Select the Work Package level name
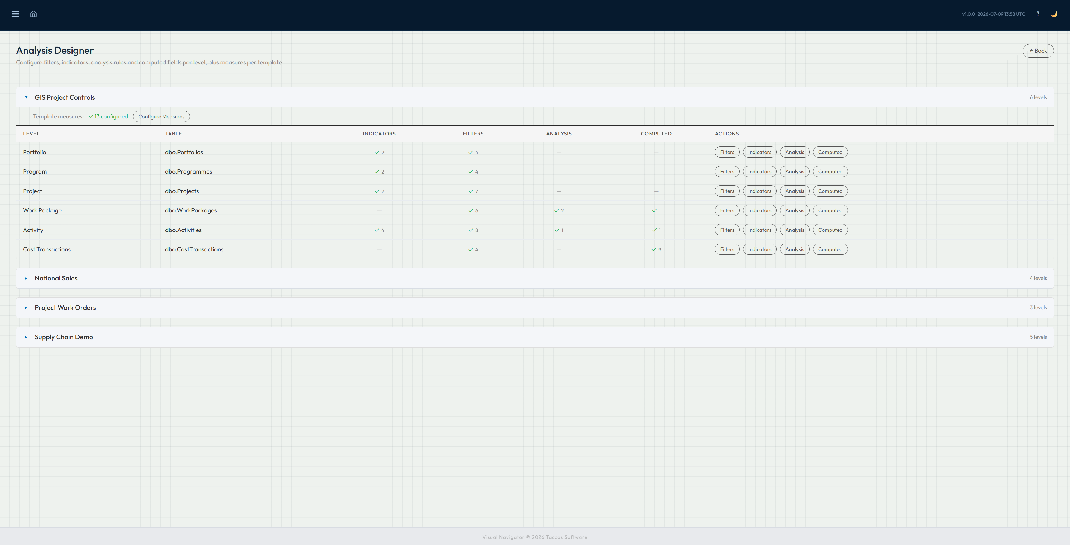 (42, 210)
